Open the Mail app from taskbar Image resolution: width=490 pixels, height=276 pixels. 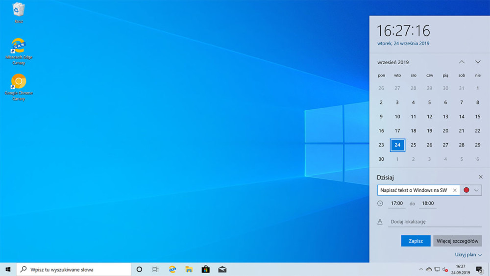point(222,270)
